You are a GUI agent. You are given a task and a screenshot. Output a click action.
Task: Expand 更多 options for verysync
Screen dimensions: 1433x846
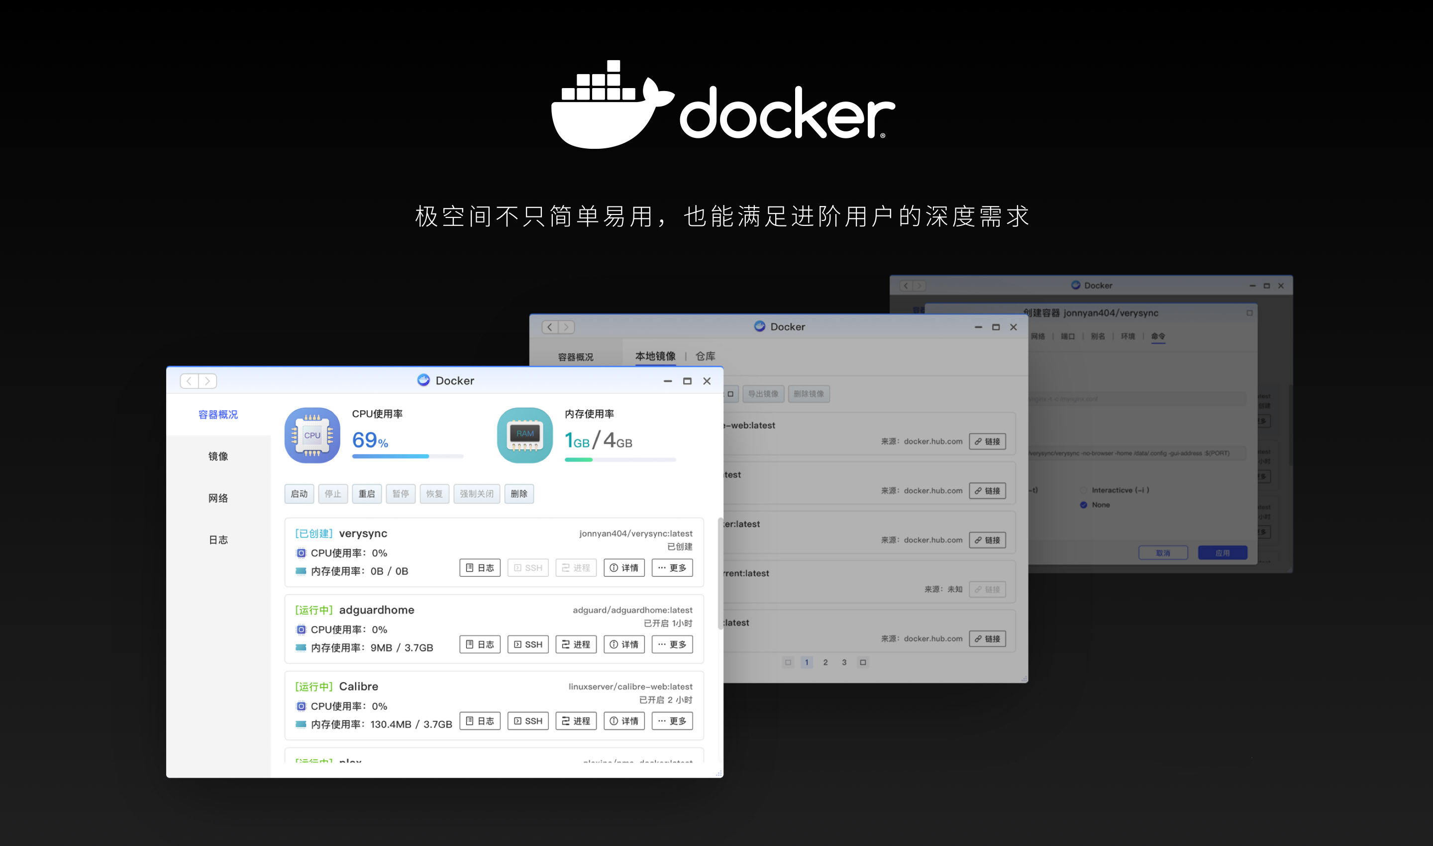pos(672,568)
